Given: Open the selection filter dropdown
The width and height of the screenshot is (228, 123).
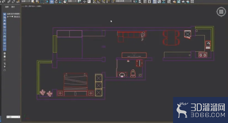Looking at the screenshot, I should tap(26, 1).
